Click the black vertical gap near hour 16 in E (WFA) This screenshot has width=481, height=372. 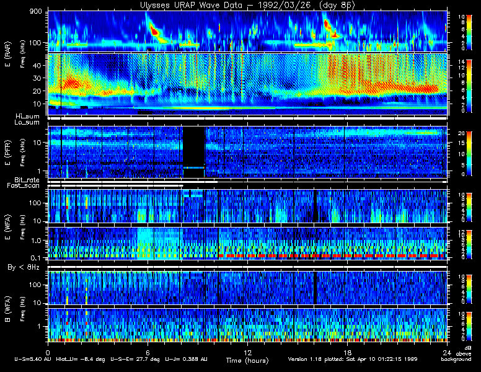click(315, 206)
